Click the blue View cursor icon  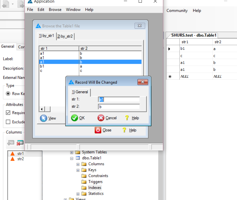point(43,118)
